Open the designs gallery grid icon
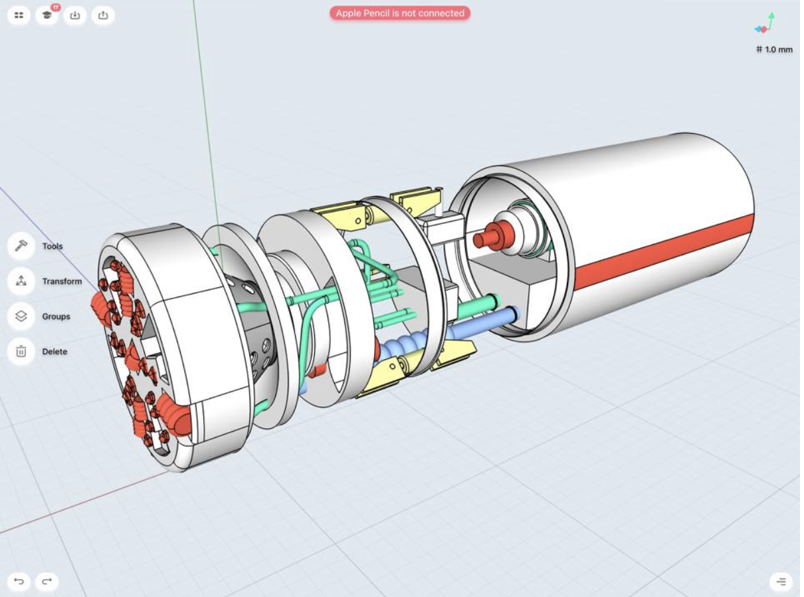804x597 pixels. tap(19, 15)
